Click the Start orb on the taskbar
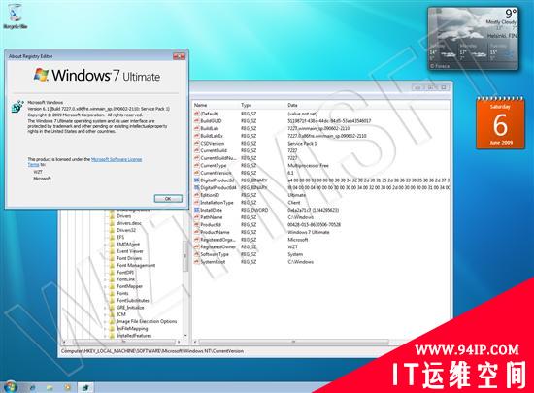Screen dimensions: 534x393 11,387
